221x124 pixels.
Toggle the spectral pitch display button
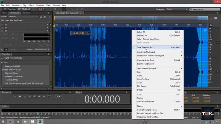[45, 9]
